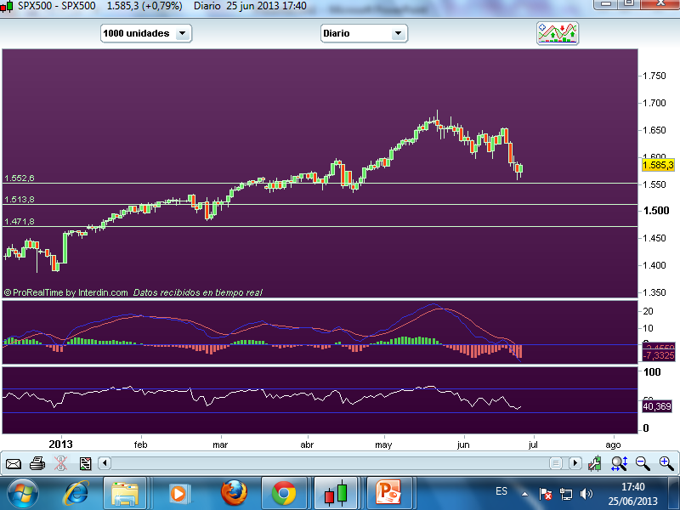Click the 1.513,8 horizontal line label
The image size is (680, 510).
pos(19,200)
